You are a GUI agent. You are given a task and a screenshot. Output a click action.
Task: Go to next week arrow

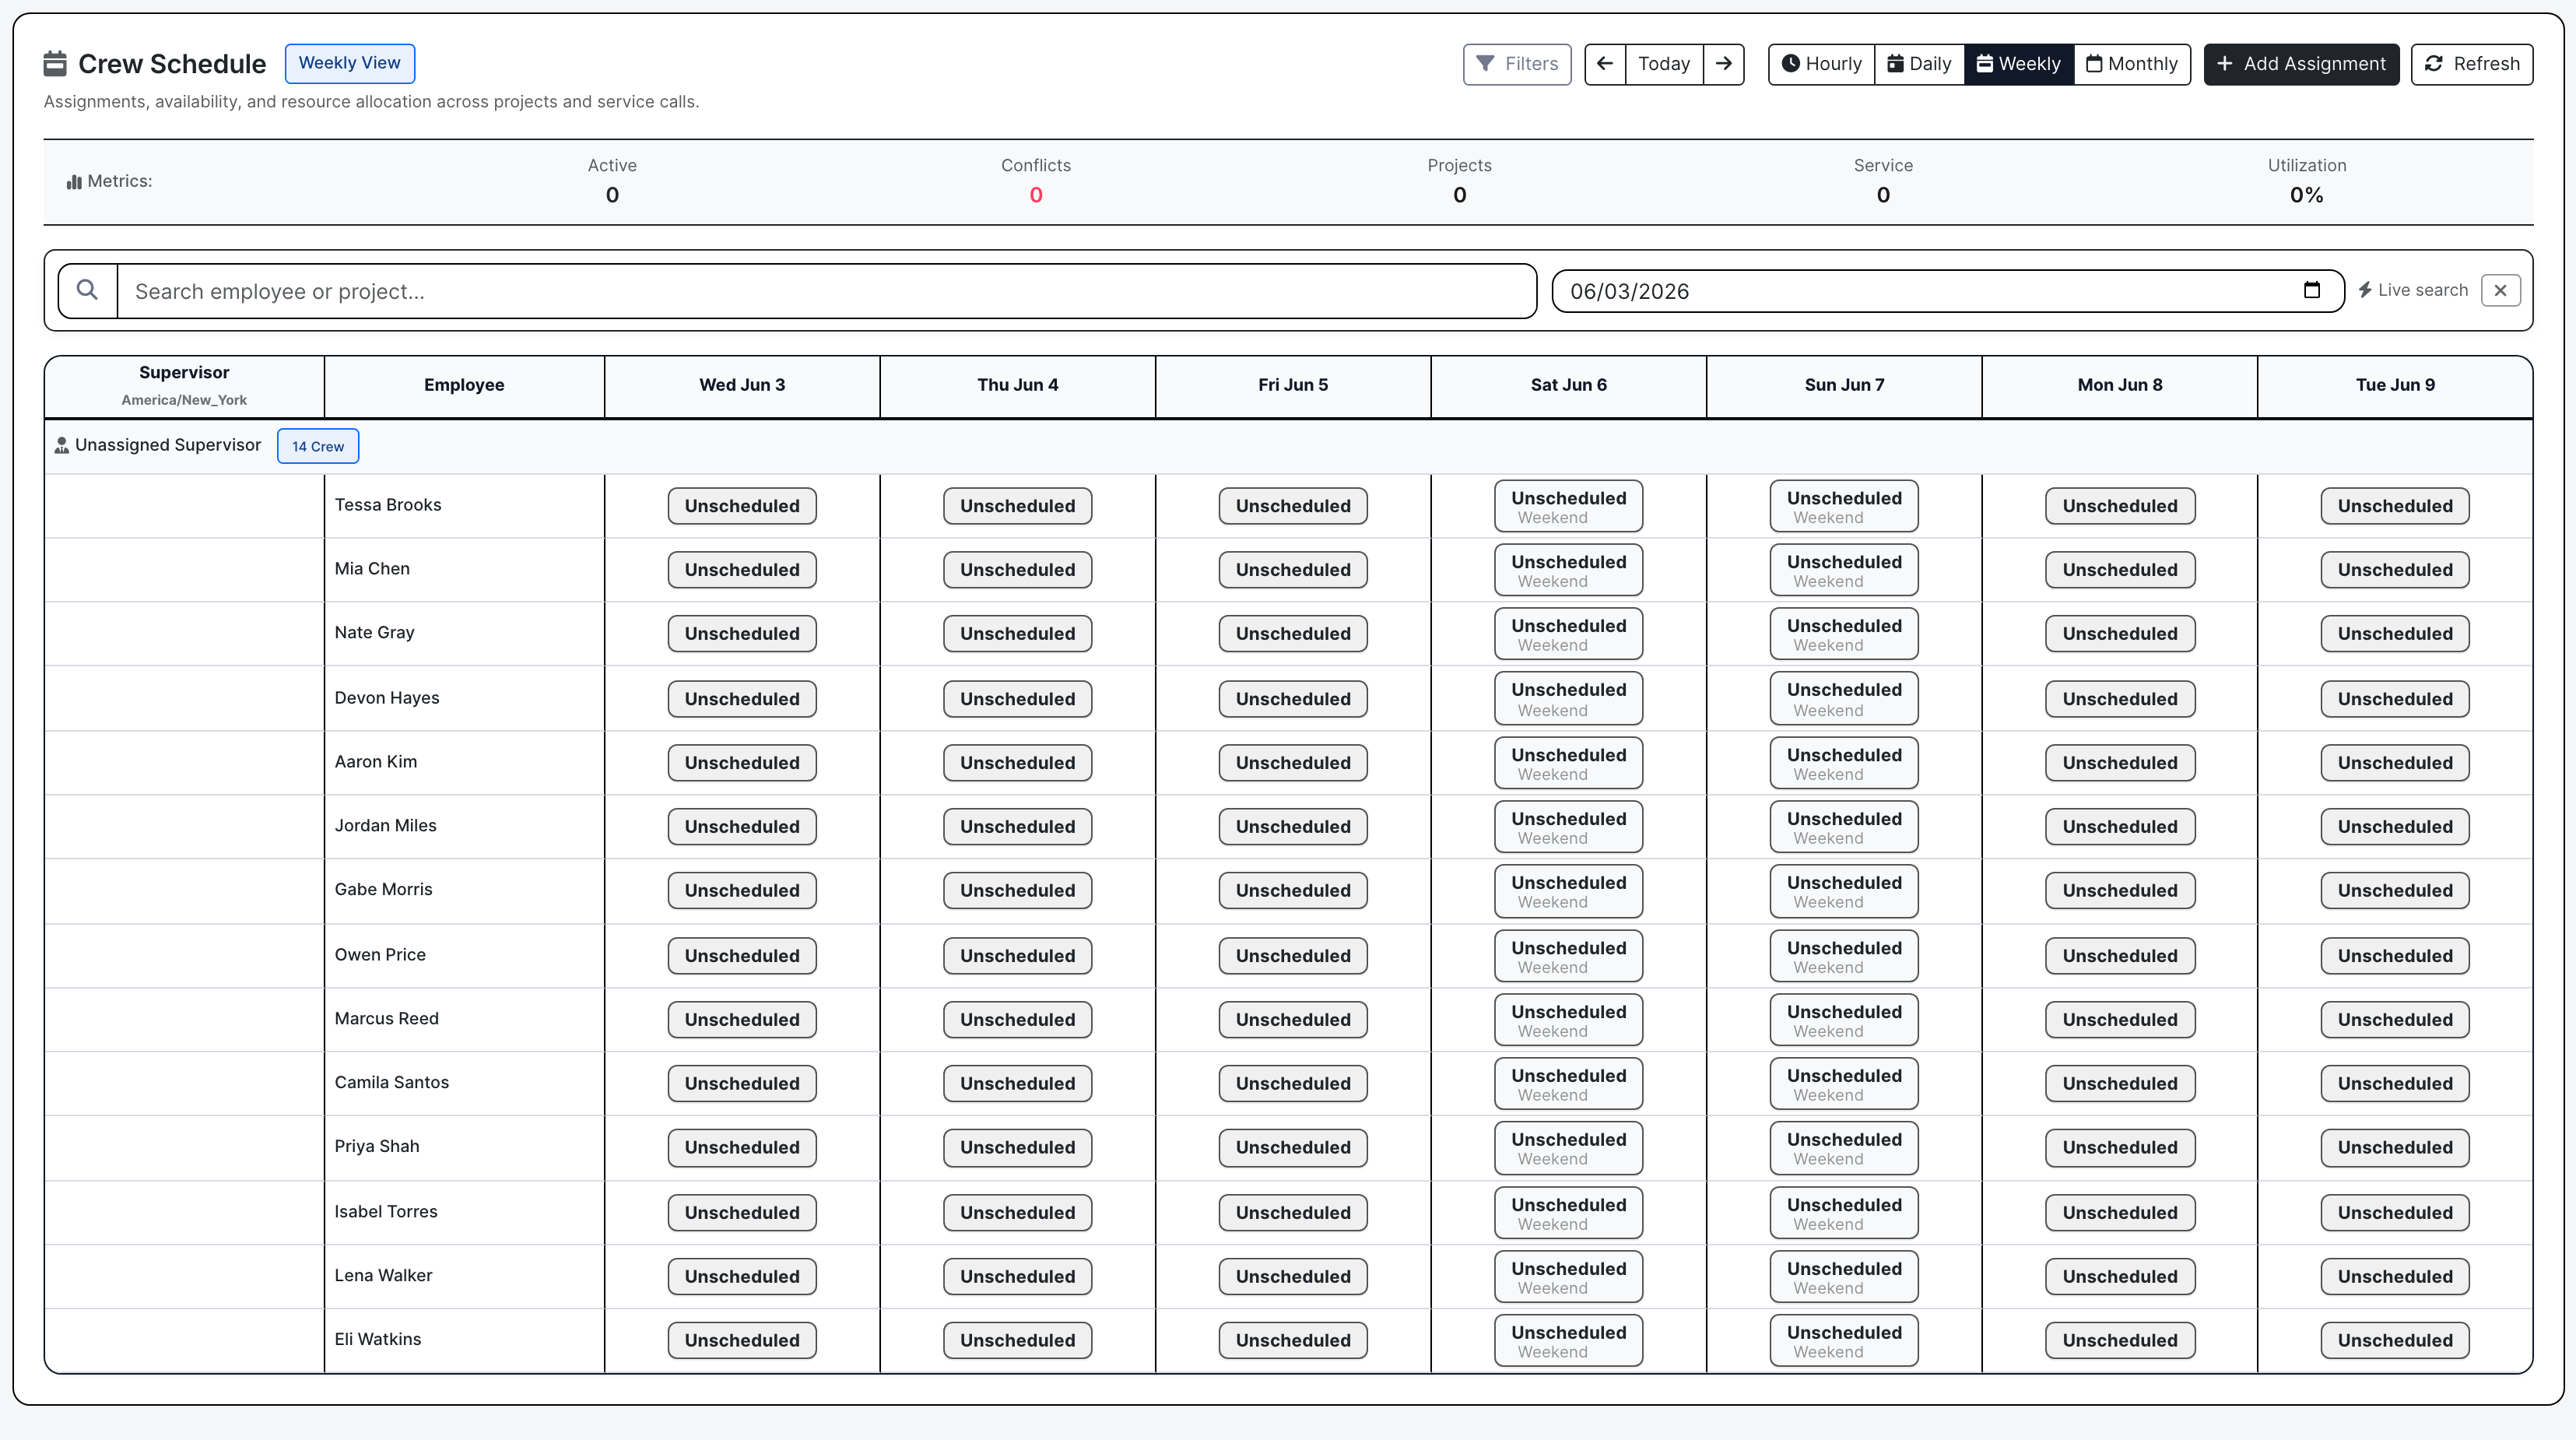coord(1723,64)
